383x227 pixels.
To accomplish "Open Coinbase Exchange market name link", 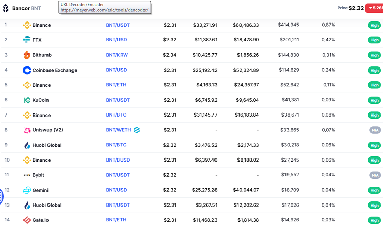I will 55,70.
